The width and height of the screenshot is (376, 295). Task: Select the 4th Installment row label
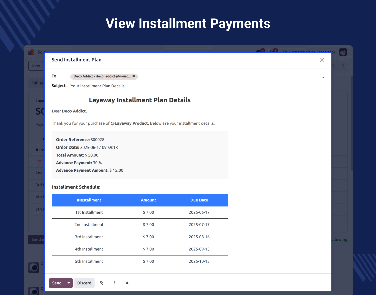click(89, 249)
